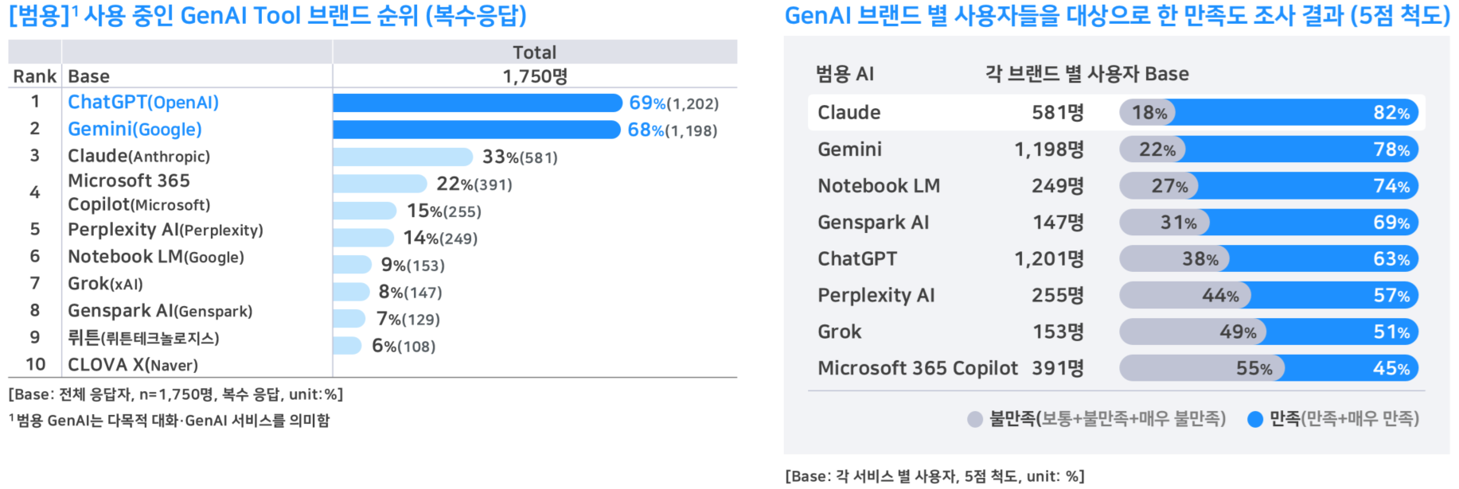Click the blue 만족 legend dot
1459x489 pixels.
[x=1255, y=419]
